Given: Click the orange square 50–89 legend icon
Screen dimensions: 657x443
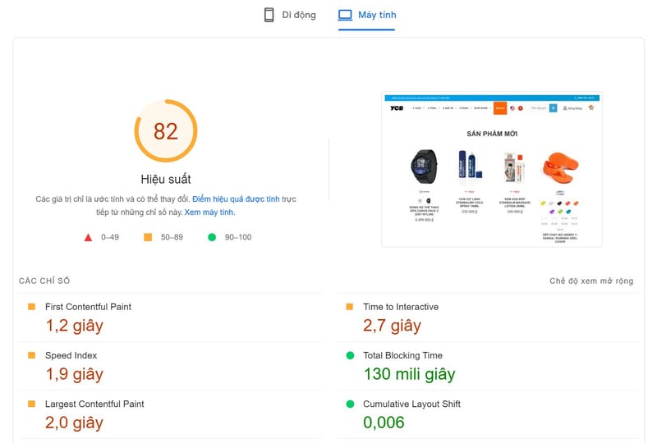Looking at the screenshot, I should (148, 237).
